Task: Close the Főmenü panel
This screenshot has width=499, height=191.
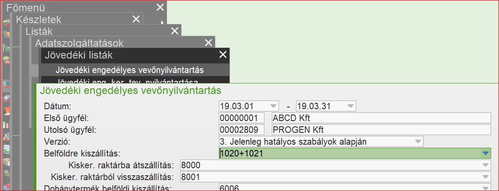Action: 160,7
